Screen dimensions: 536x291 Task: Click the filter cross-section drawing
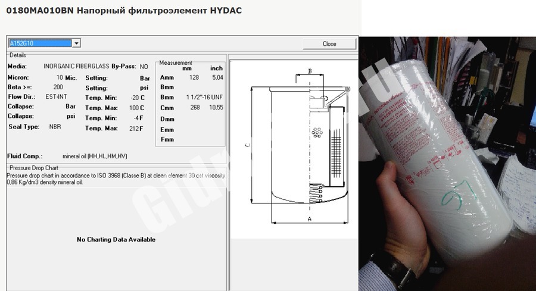pos(300,147)
